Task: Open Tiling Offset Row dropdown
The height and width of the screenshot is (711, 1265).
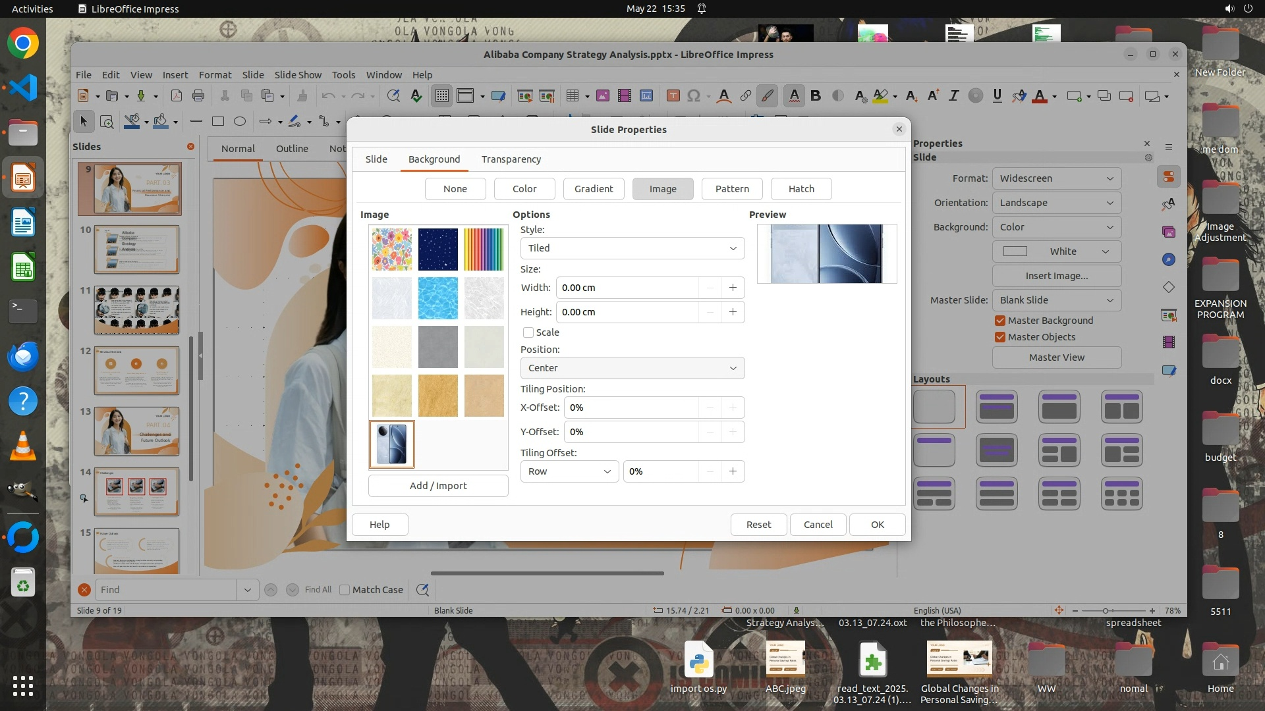Action: 569,471
